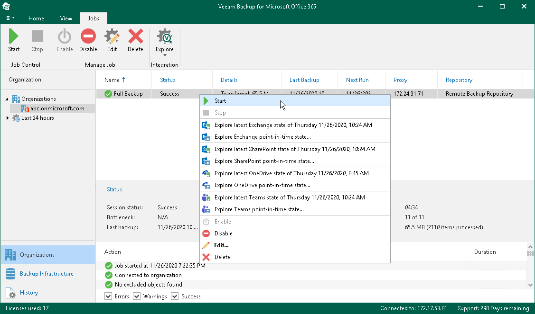Switch to the Home ribbon tab
Screen dimensions: 535x314
coord(36,18)
